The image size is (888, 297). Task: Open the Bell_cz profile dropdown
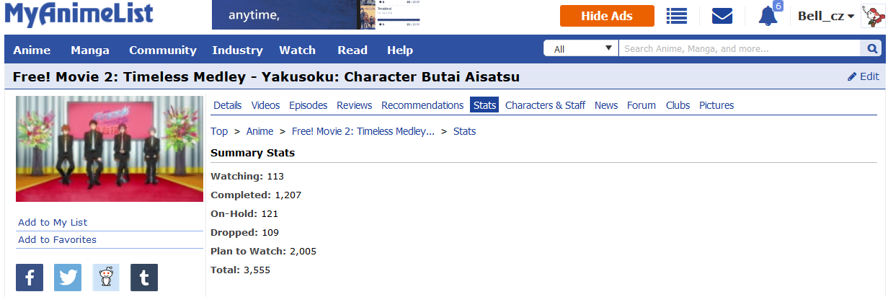pyautogui.click(x=825, y=16)
